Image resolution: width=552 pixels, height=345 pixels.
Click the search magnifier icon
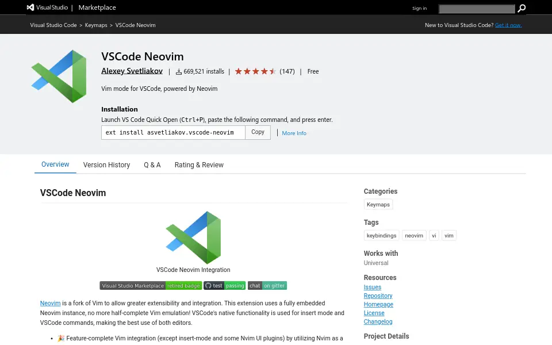tap(522, 8)
